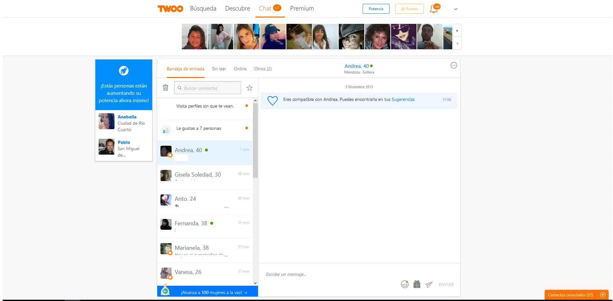Viewport: 613px width, 301px height.
Task: Click the contact list scrollbar thumb
Action: [255, 141]
